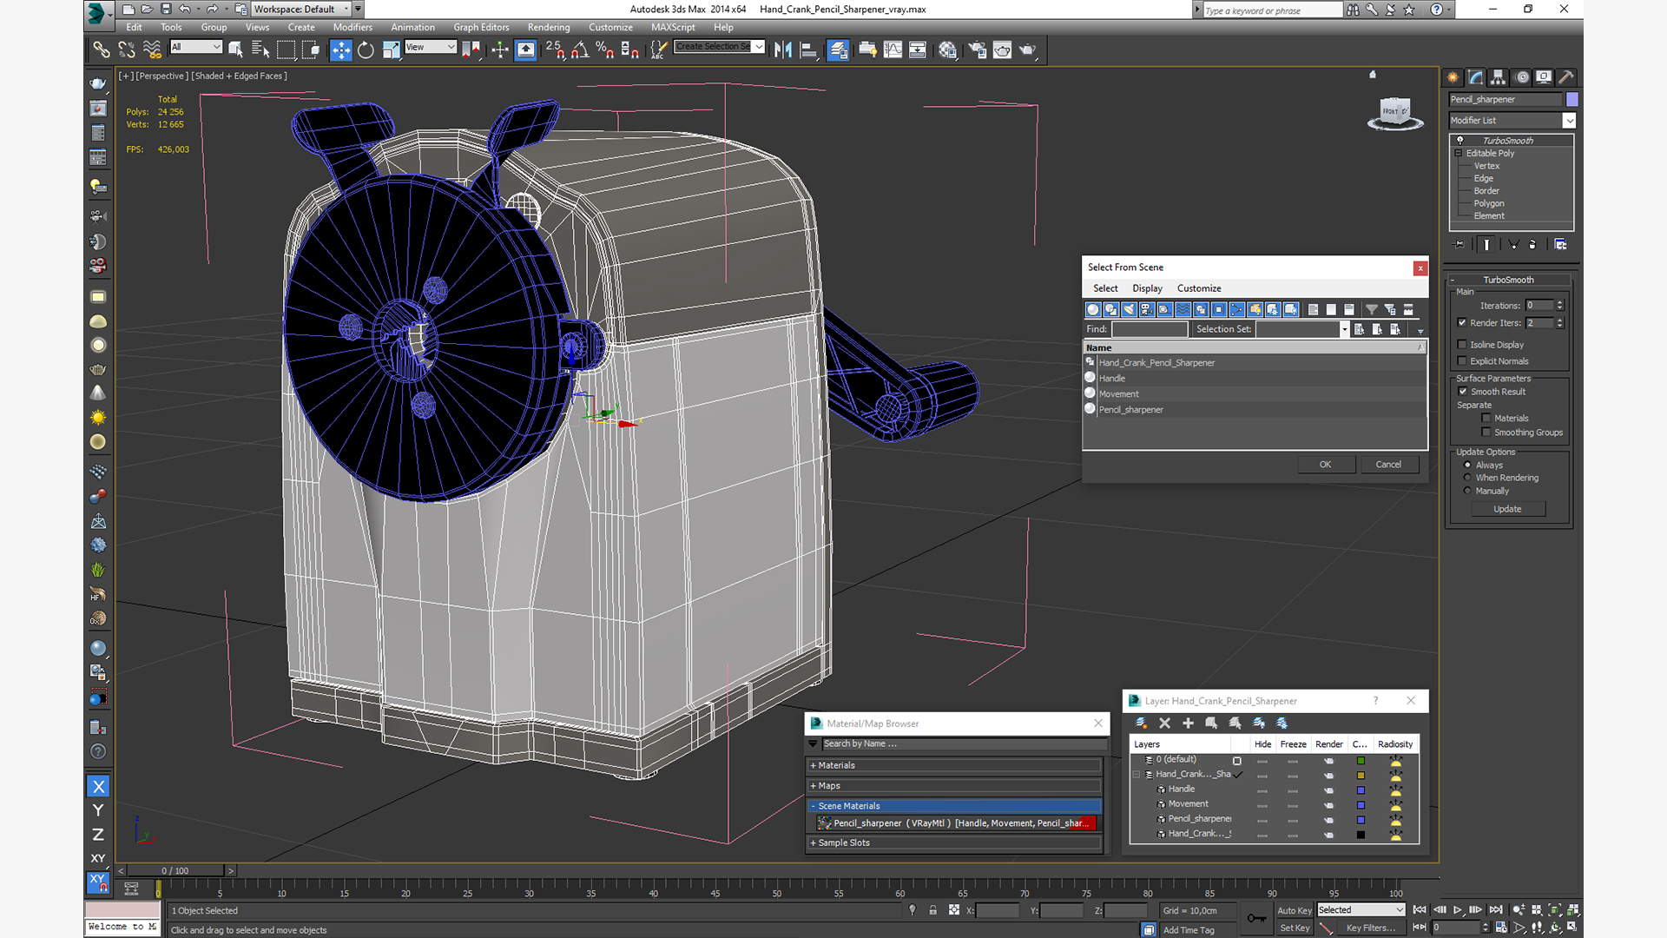The image size is (1667, 938).
Task: Open the Workspace Default dropdown
Action: 302,10
